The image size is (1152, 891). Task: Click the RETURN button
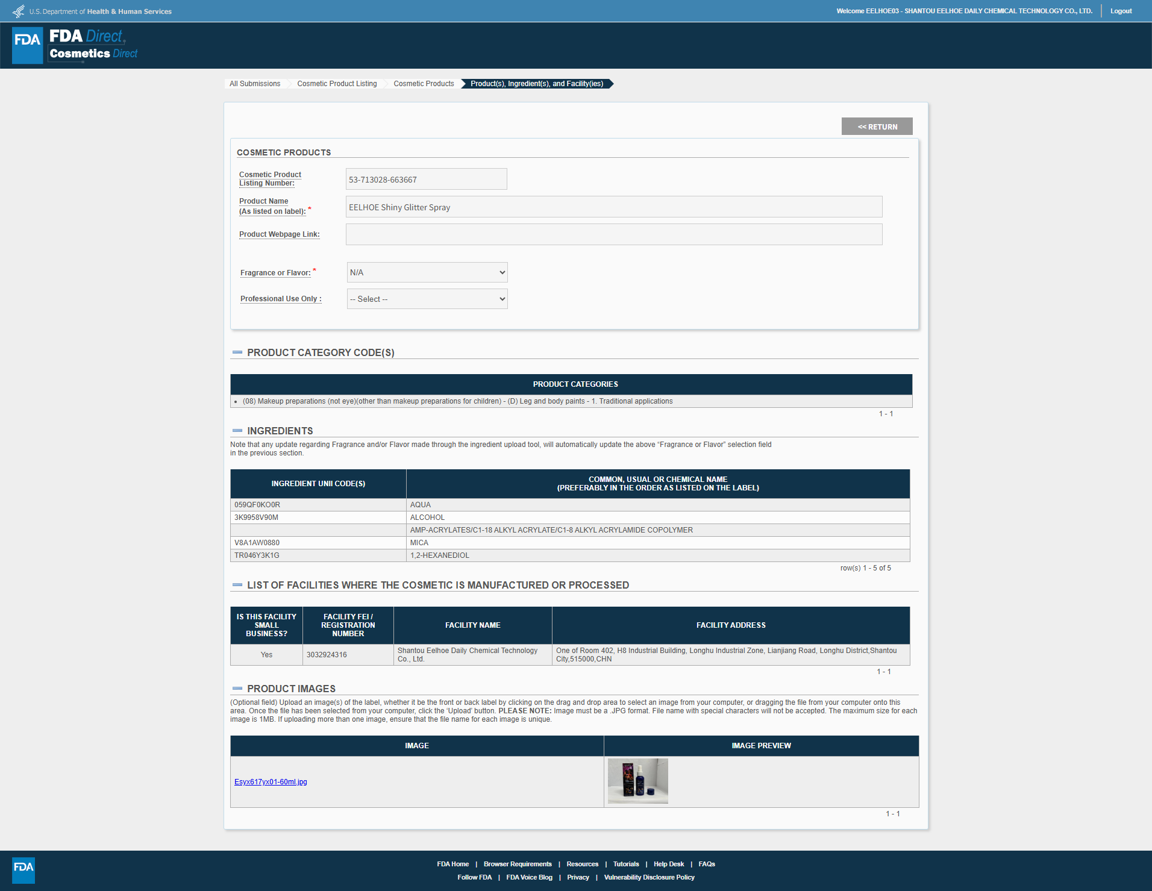(877, 127)
